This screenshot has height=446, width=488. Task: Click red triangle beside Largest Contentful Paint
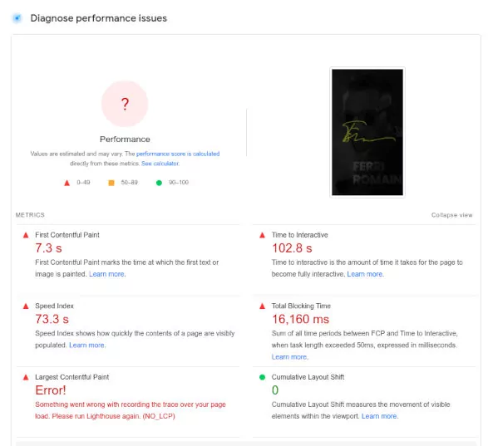pos(26,377)
